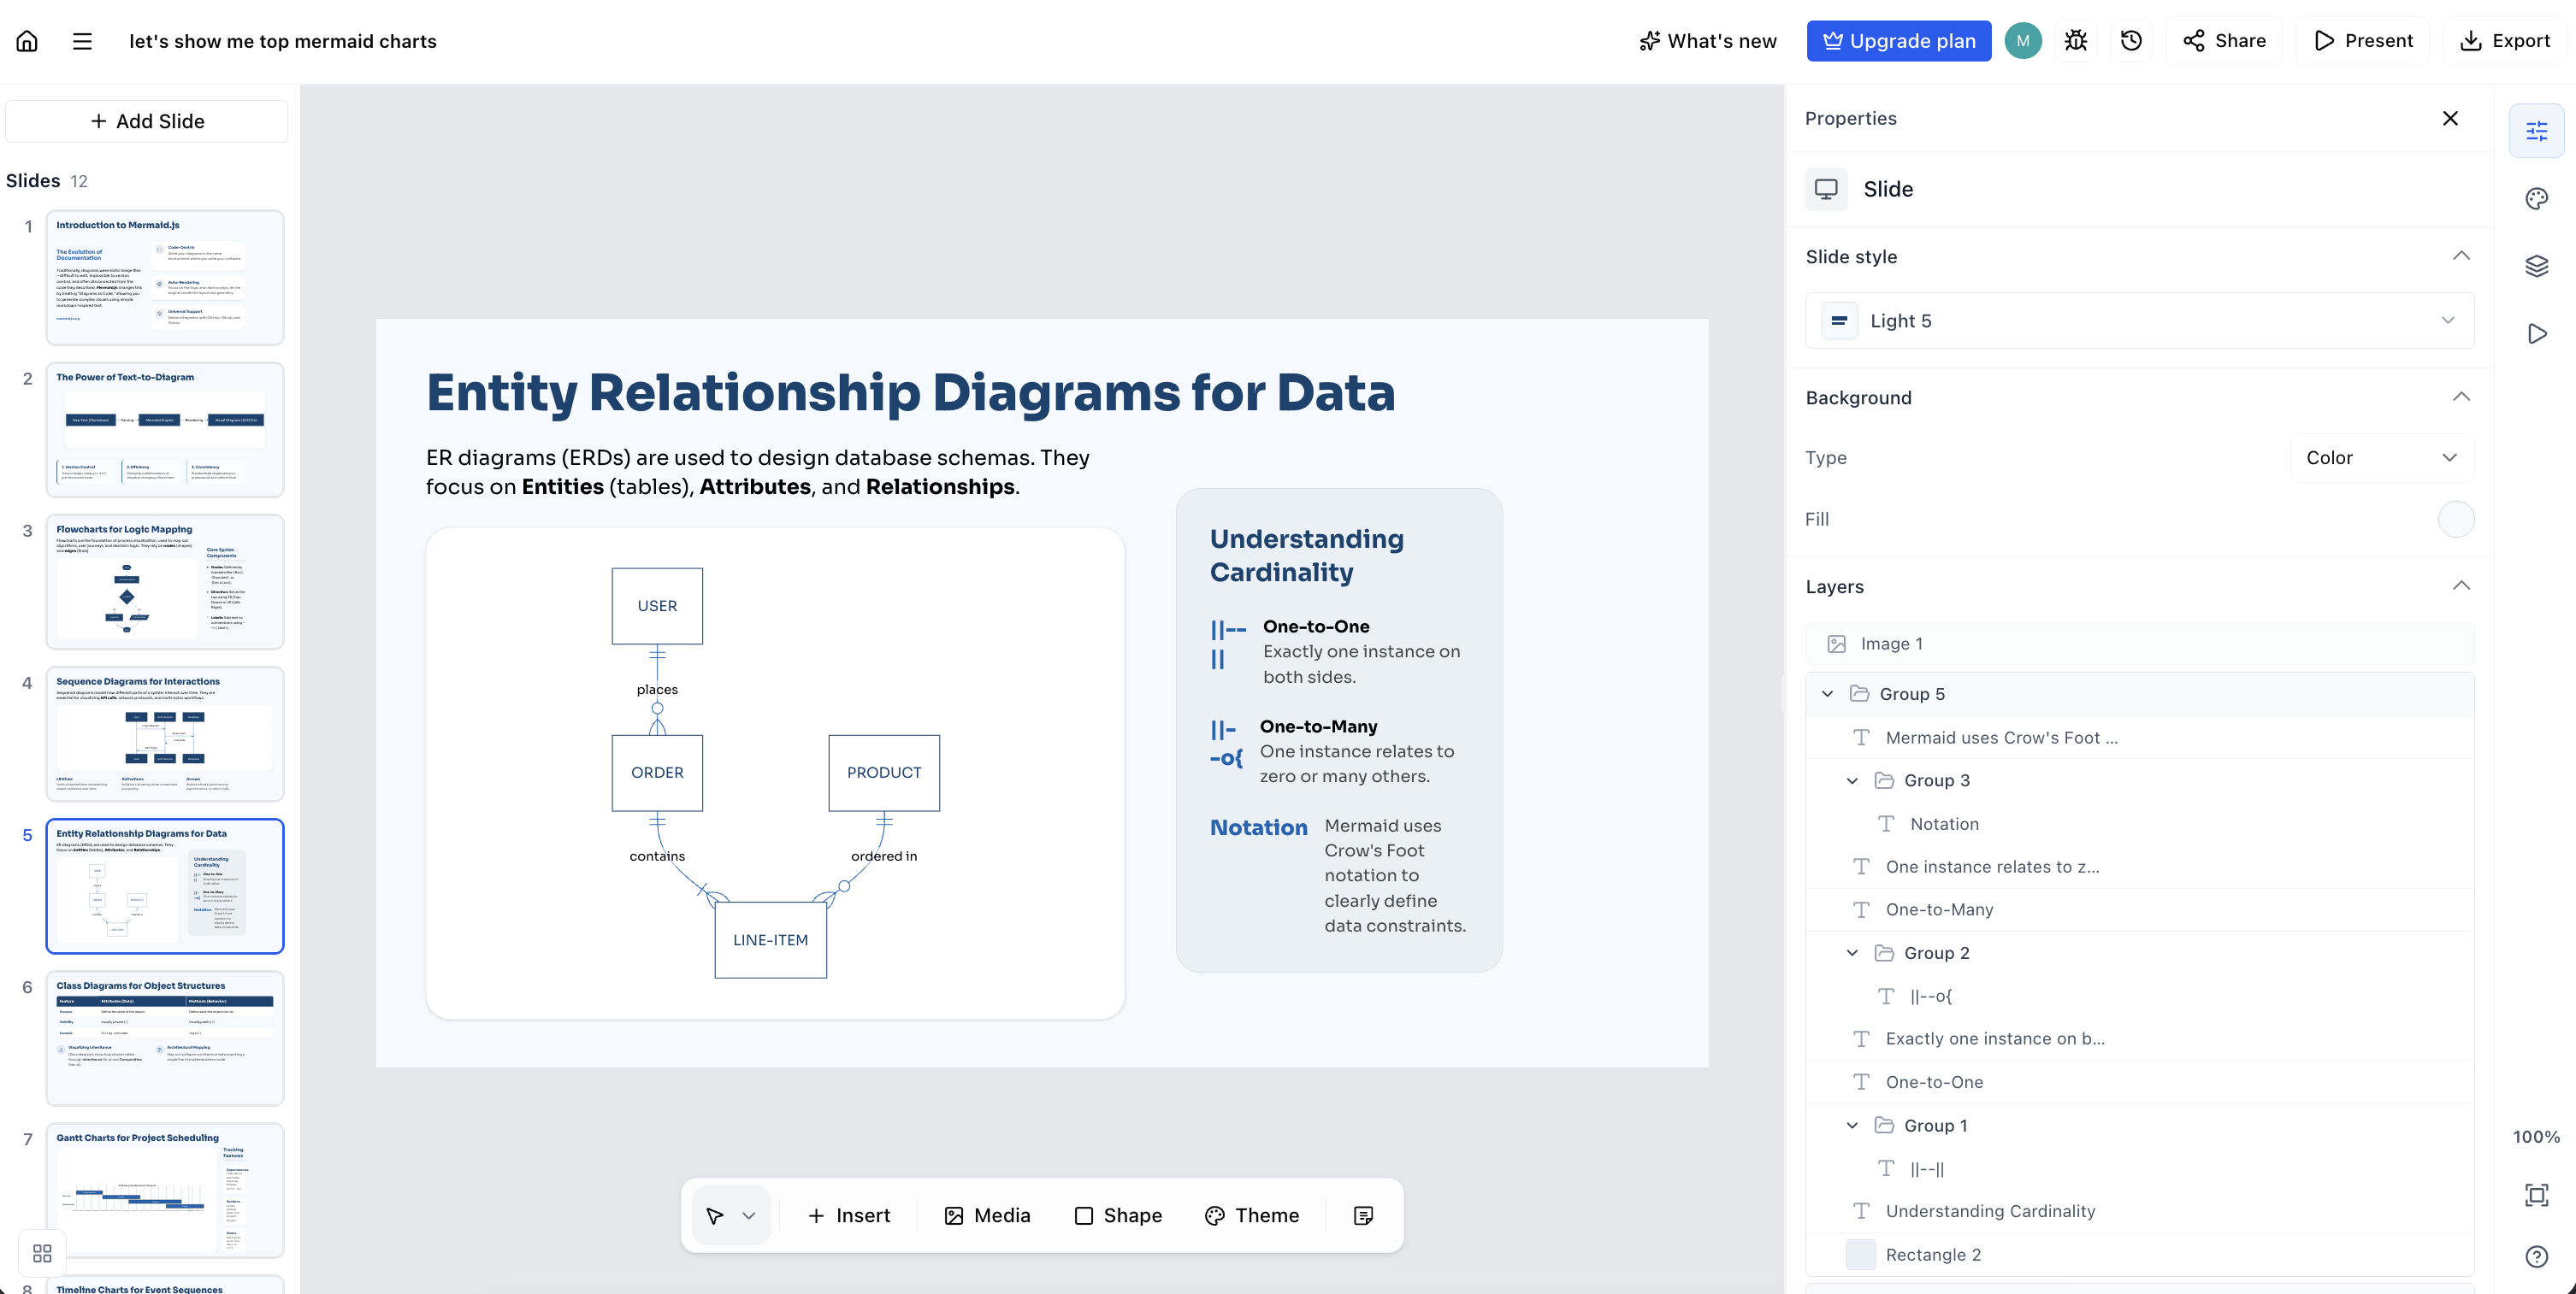2576x1294 pixels.
Task: Click the Light 5 style icon
Action: (1839, 321)
